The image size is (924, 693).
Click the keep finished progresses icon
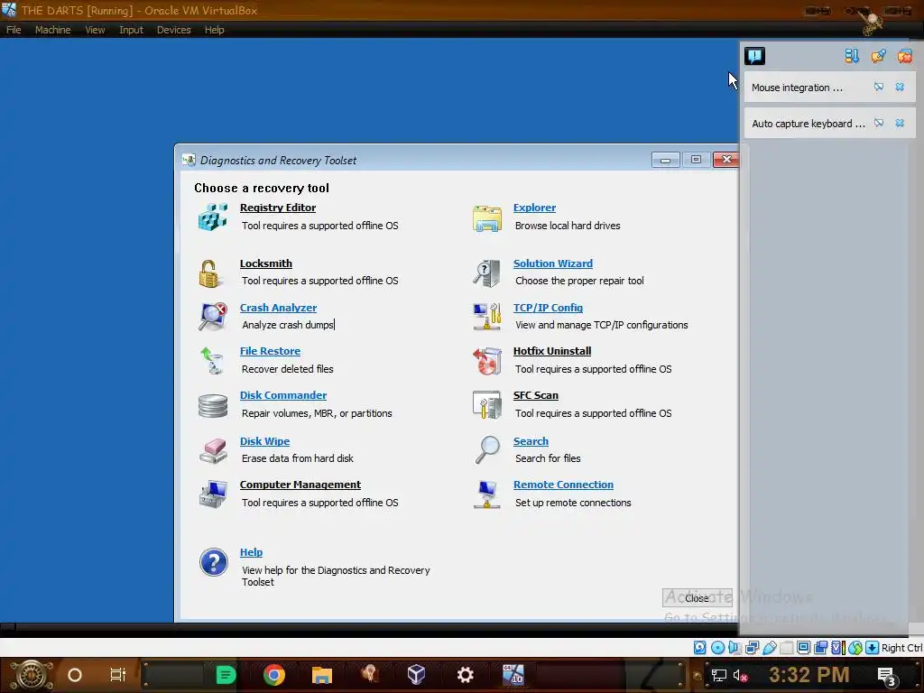[878, 56]
